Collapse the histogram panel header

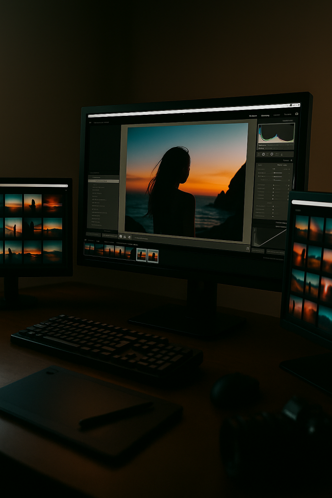click(287, 120)
